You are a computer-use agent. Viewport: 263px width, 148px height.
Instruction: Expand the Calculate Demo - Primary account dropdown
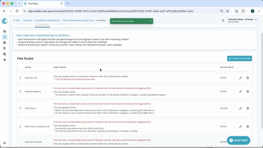[242, 20]
